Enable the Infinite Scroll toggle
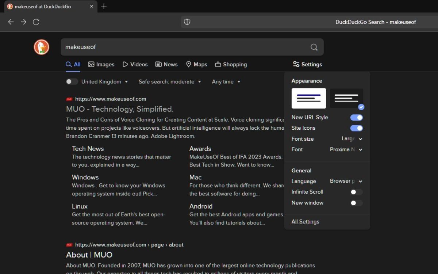The height and width of the screenshot is (274, 438). tap(356, 192)
